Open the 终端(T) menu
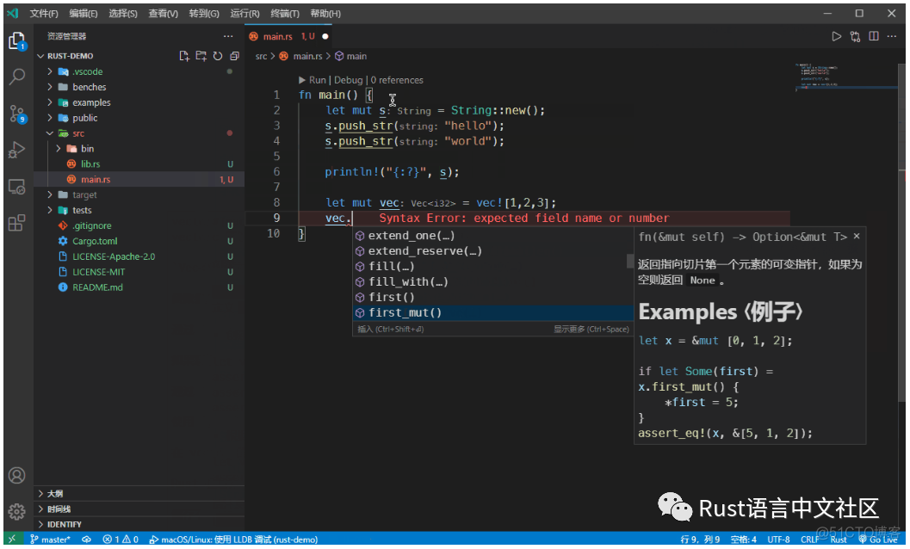The height and width of the screenshot is (549, 910). (x=285, y=14)
